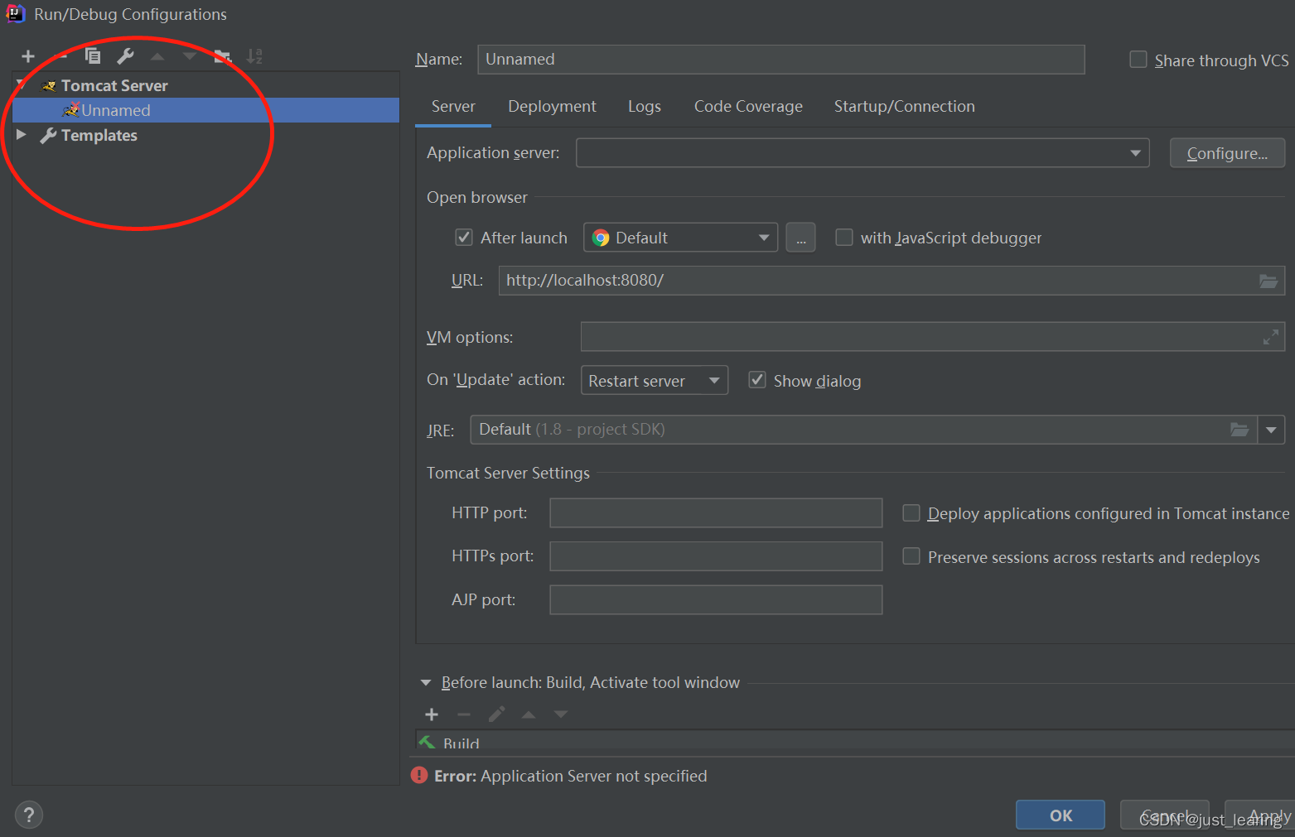Collapse the Tomcat Server tree node
The width and height of the screenshot is (1295, 837).
22,85
